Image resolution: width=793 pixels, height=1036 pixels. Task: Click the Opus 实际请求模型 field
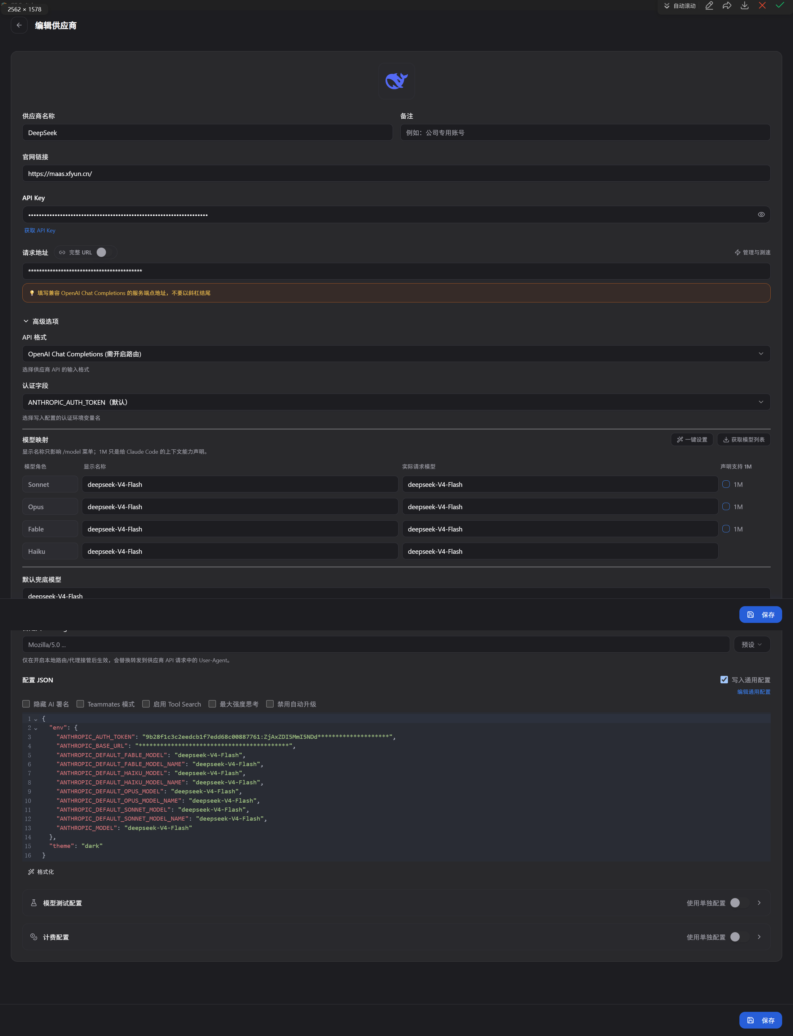pyautogui.click(x=560, y=506)
